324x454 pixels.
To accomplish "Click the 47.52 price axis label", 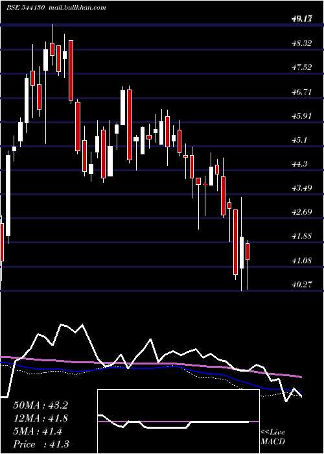I will pyautogui.click(x=302, y=67).
